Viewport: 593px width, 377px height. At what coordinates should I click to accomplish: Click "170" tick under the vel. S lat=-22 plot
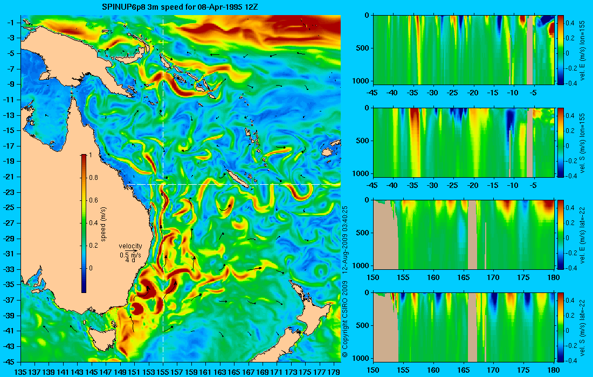click(x=493, y=370)
